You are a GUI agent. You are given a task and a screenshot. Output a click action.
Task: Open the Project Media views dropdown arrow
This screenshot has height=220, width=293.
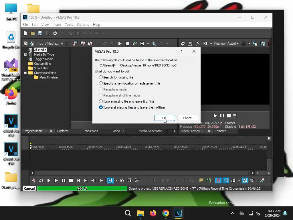click(x=148, y=44)
